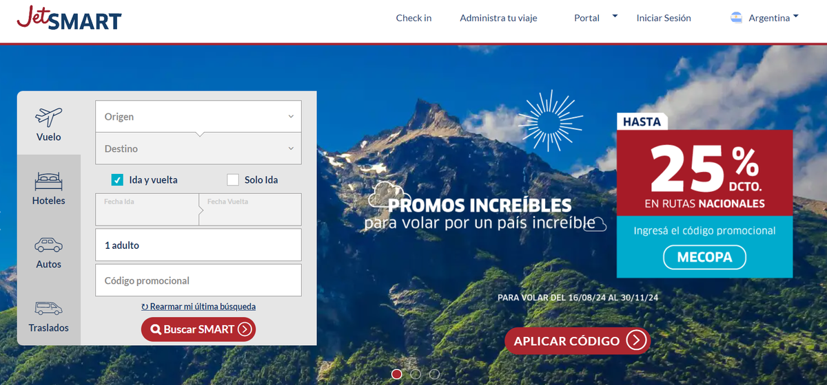Click the Código promocional input field
Screen dimensions: 827x385
[x=198, y=280]
